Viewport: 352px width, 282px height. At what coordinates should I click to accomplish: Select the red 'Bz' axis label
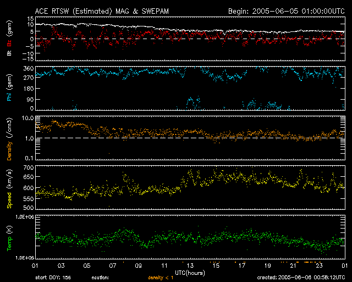coord(9,43)
